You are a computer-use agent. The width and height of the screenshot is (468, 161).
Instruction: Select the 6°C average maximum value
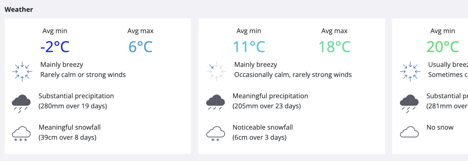[140, 47]
